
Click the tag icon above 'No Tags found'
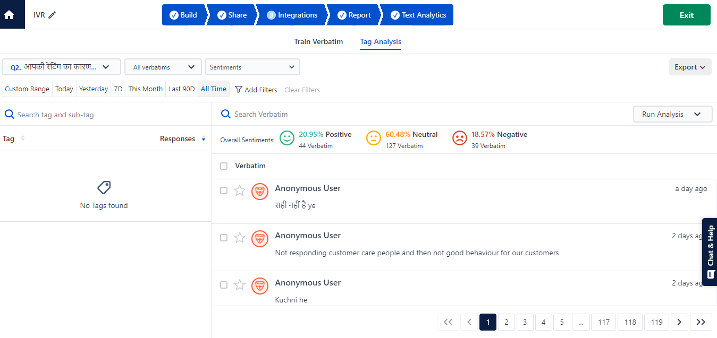(x=103, y=187)
